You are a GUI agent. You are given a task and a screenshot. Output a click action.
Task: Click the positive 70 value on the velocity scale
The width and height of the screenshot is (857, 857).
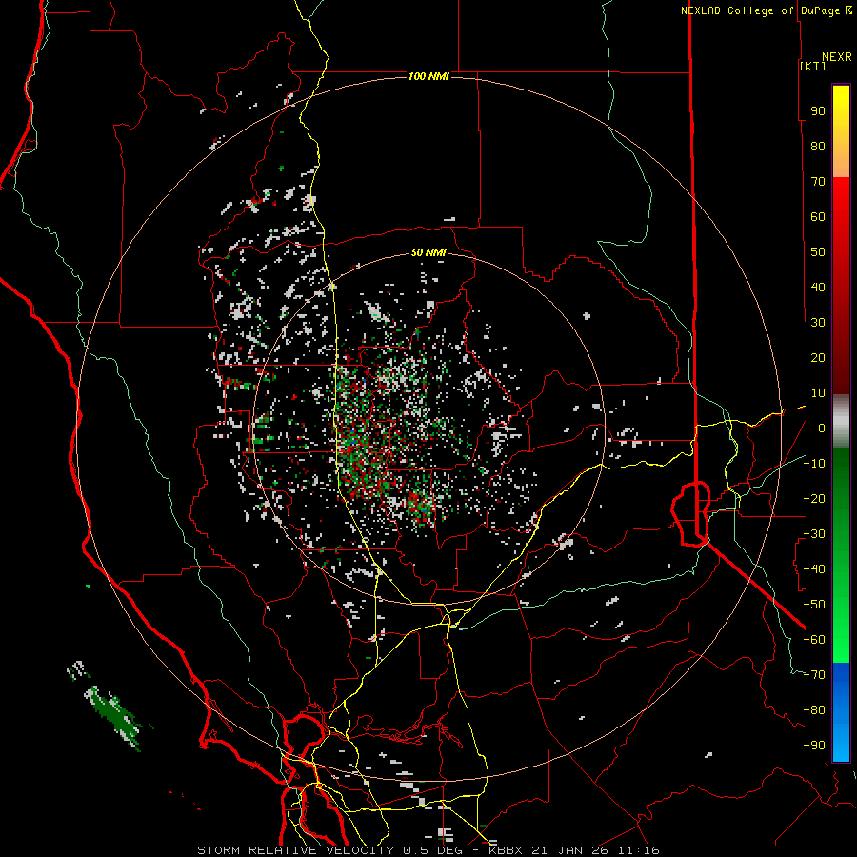point(818,182)
